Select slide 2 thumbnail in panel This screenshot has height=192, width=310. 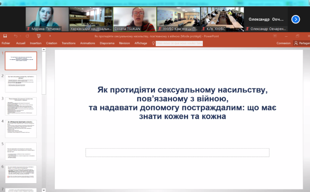21,83
